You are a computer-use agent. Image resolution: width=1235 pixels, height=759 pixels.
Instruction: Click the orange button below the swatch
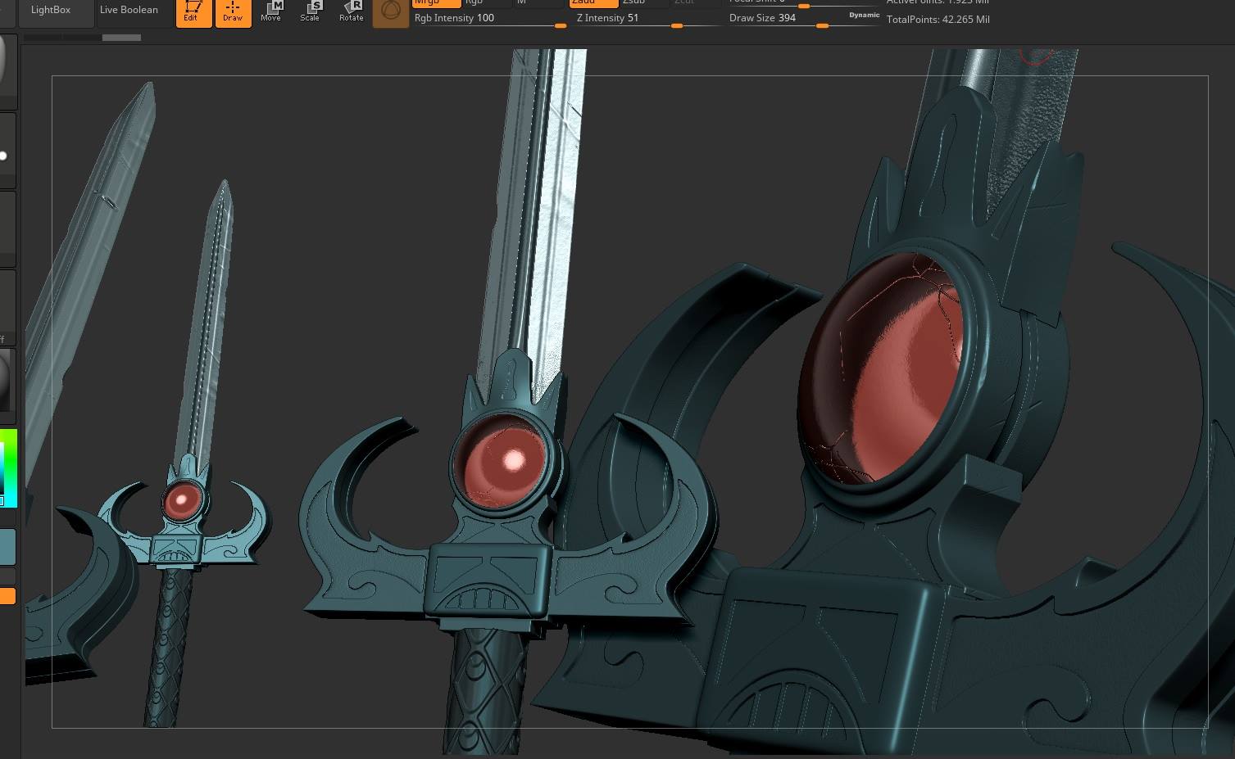7,596
